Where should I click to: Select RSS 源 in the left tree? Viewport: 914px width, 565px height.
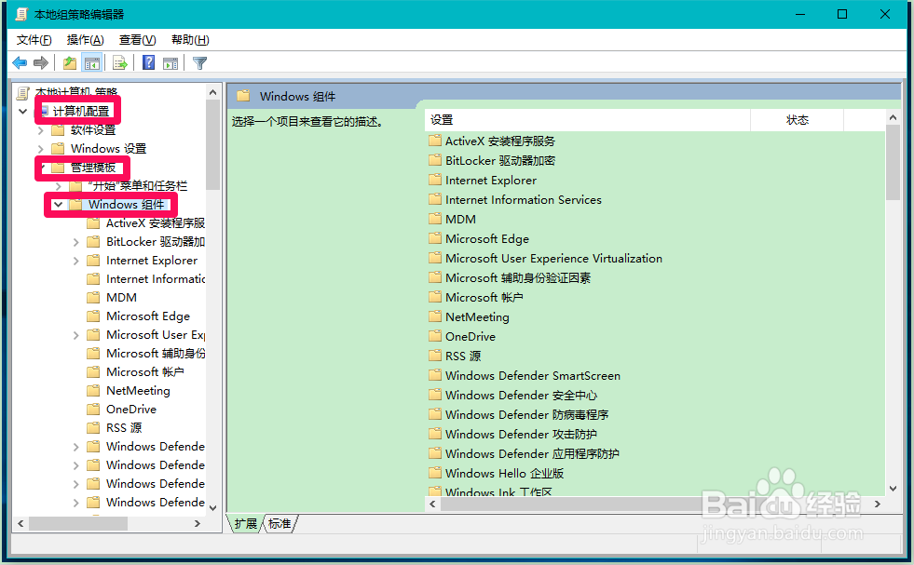pyautogui.click(x=124, y=427)
